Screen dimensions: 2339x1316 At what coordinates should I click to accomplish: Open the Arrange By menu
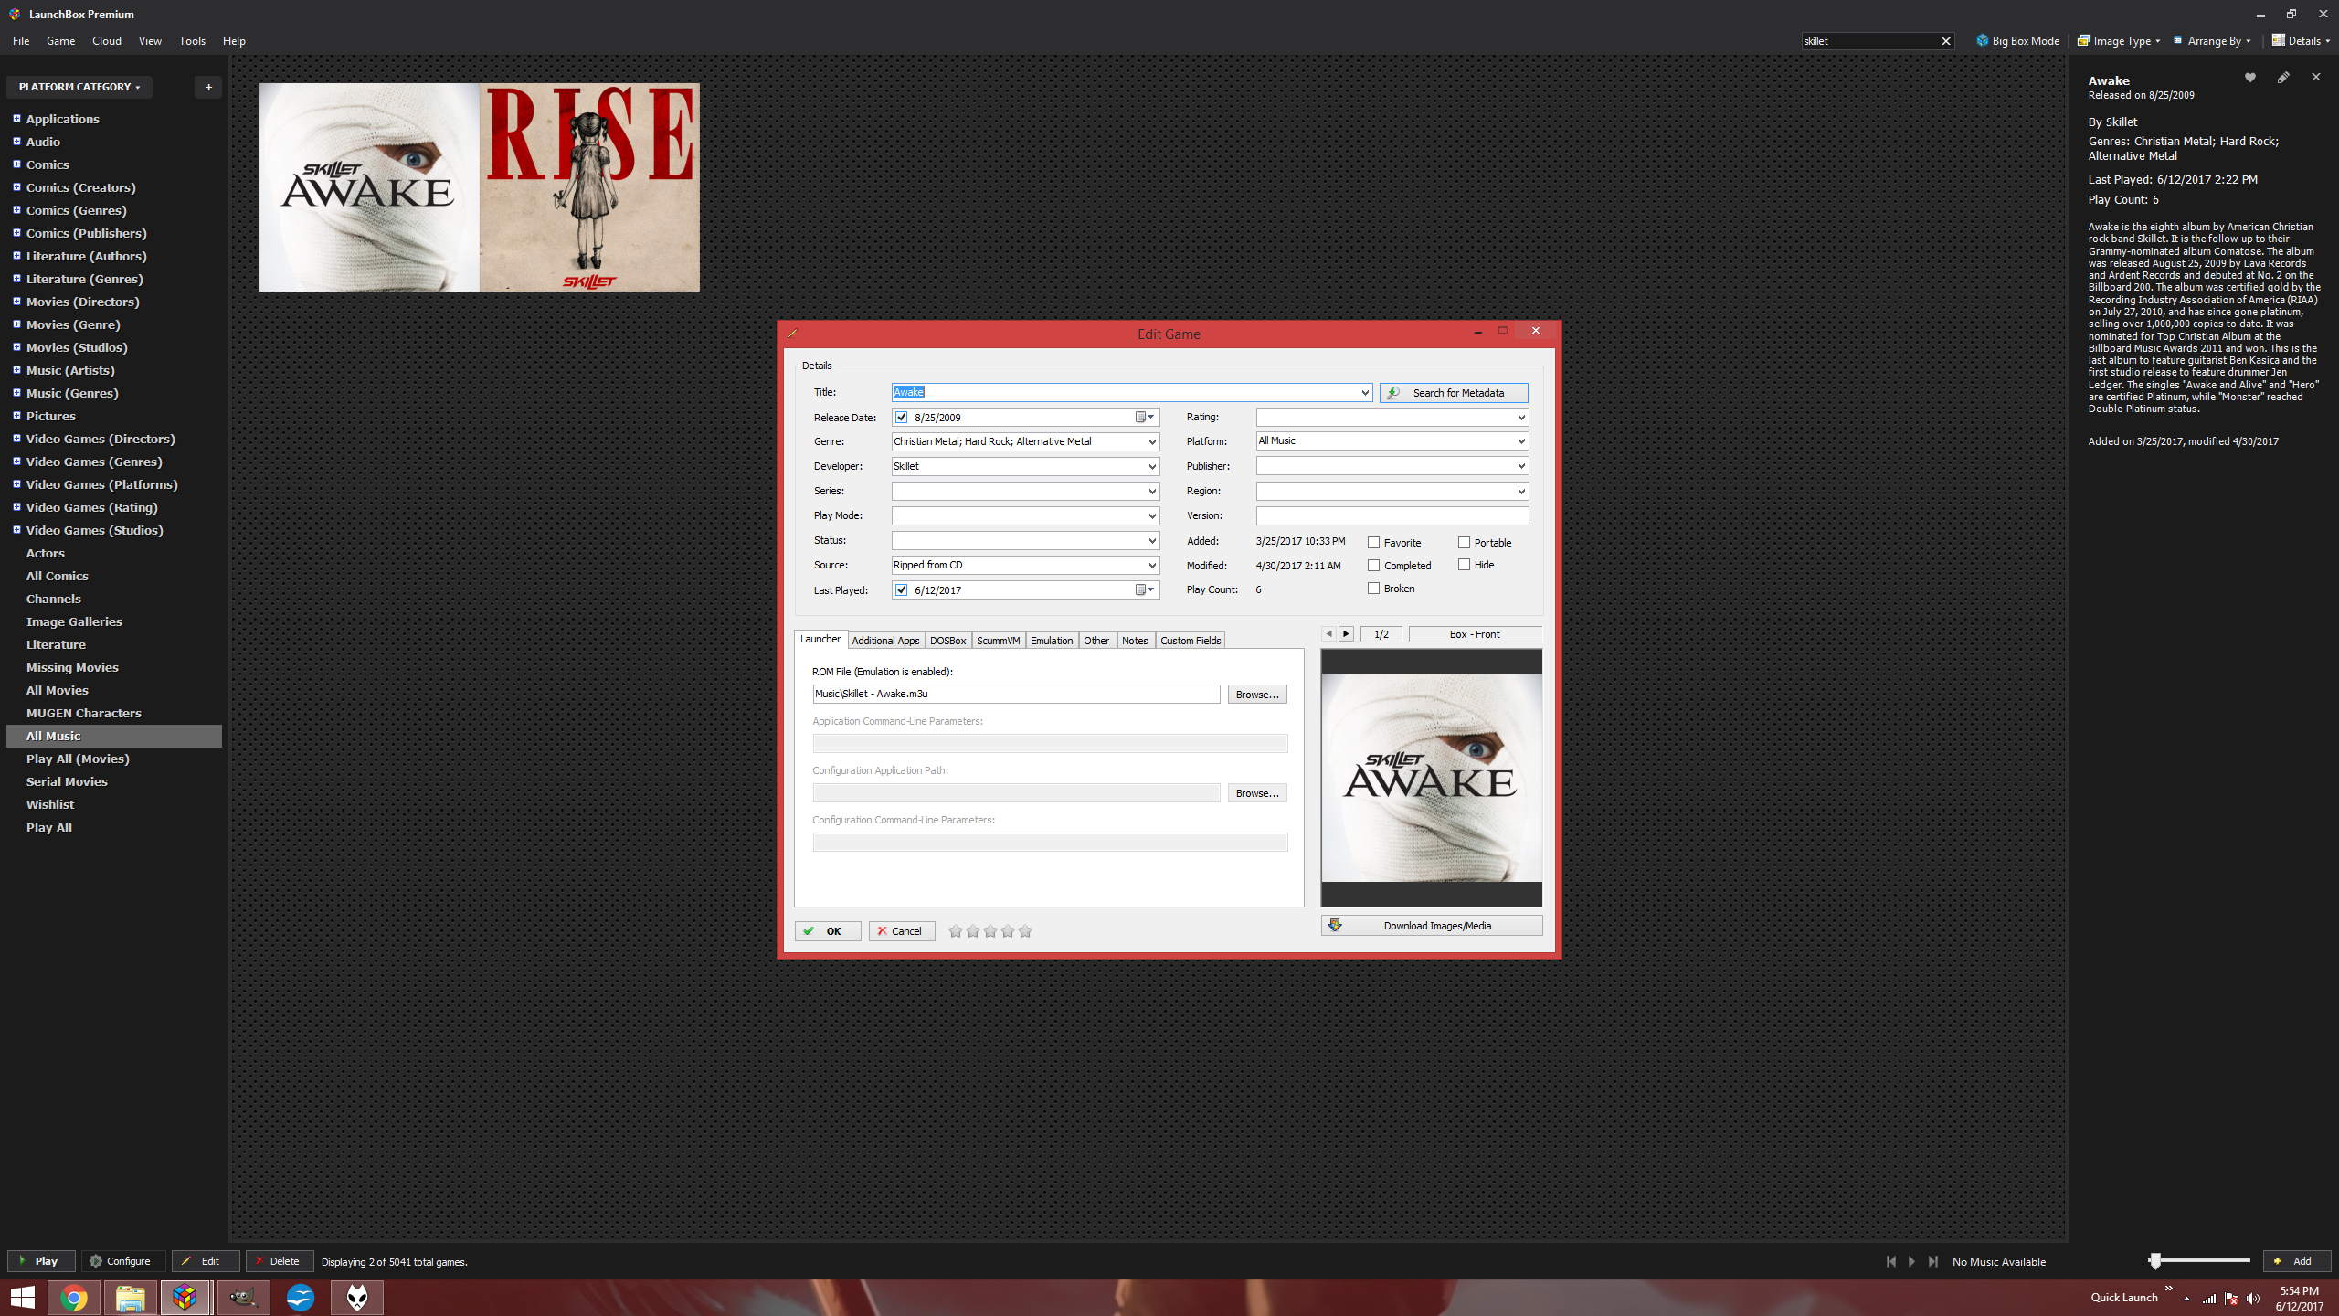pos(2212,41)
